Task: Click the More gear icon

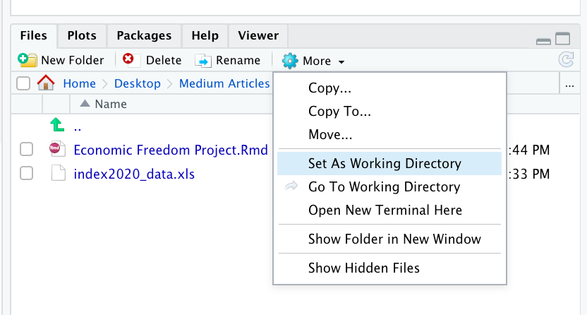Action: tap(290, 61)
